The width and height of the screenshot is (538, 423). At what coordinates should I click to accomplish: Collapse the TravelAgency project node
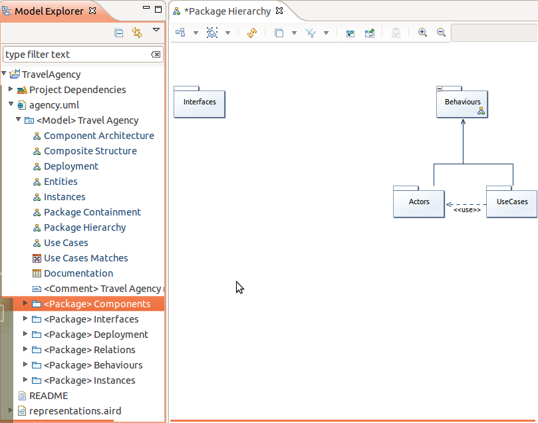coord(4,73)
